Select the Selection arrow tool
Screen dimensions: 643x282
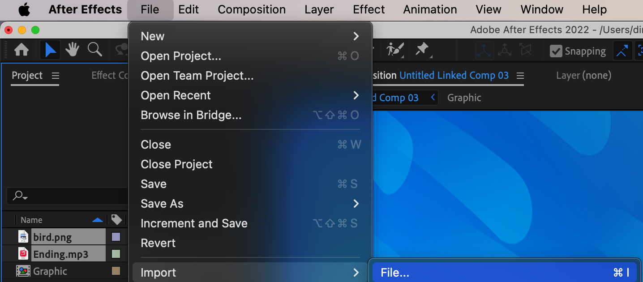(x=51, y=50)
